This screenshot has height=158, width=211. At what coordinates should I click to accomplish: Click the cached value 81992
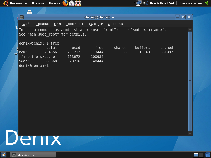coord(168,52)
